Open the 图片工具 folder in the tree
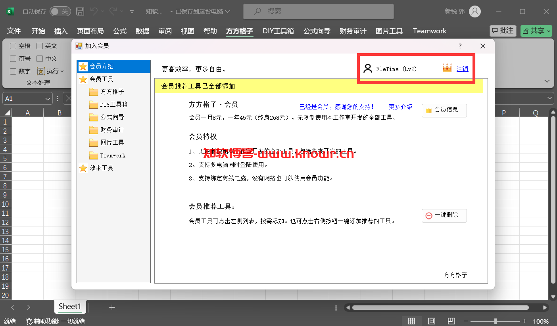The width and height of the screenshot is (557, 326). pos(107,142)
